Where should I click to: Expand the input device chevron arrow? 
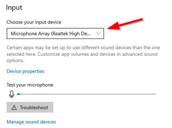pyautogui.click(x=99, y=33)
